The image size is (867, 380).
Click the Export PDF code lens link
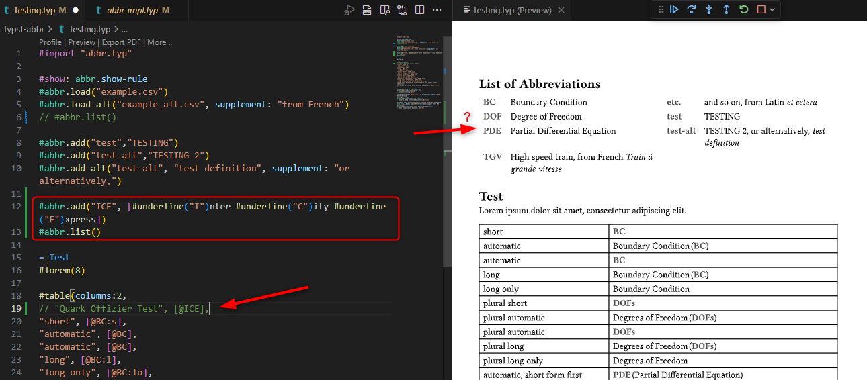tap(122, 42)
